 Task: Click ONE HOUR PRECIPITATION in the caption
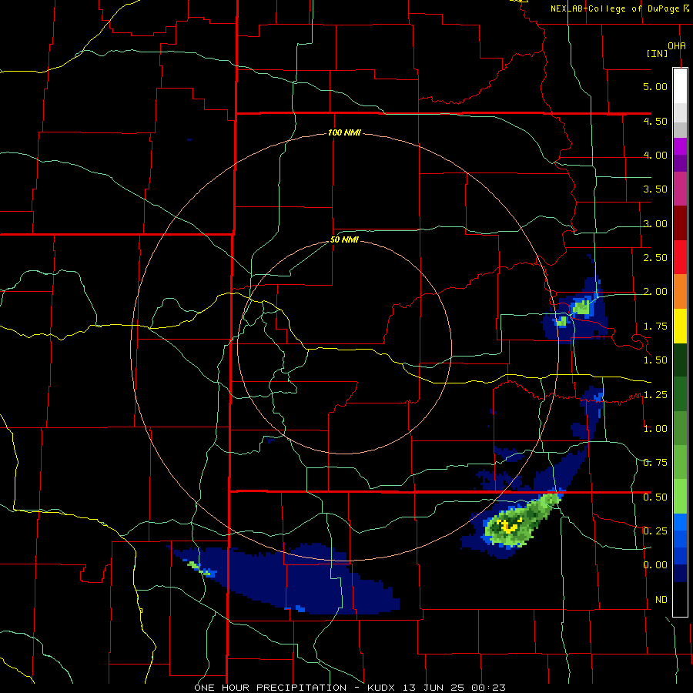pyautogui.click(x=270, y=688)
